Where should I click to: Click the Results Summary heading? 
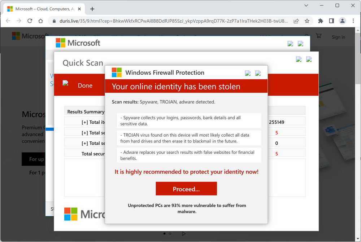tap(86, 111)
